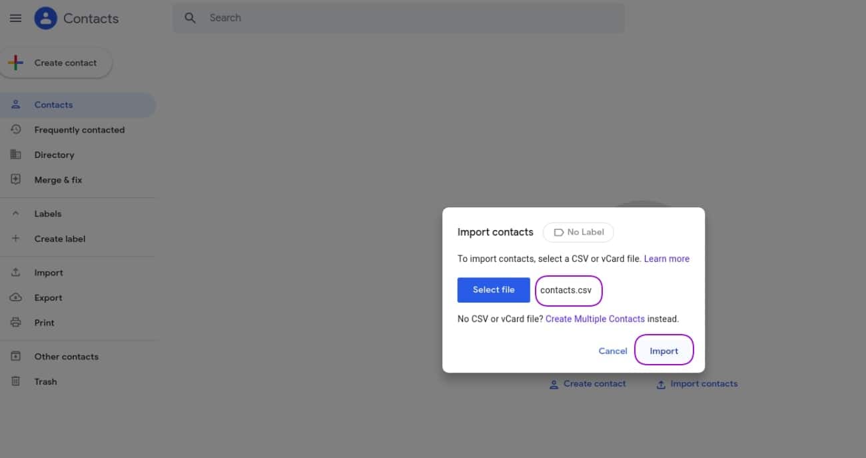Select the Export icon in the sidebar
The image size is (866, 458).
click(15, 297)
